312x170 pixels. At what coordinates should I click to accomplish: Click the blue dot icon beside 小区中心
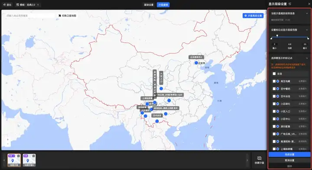278,119
